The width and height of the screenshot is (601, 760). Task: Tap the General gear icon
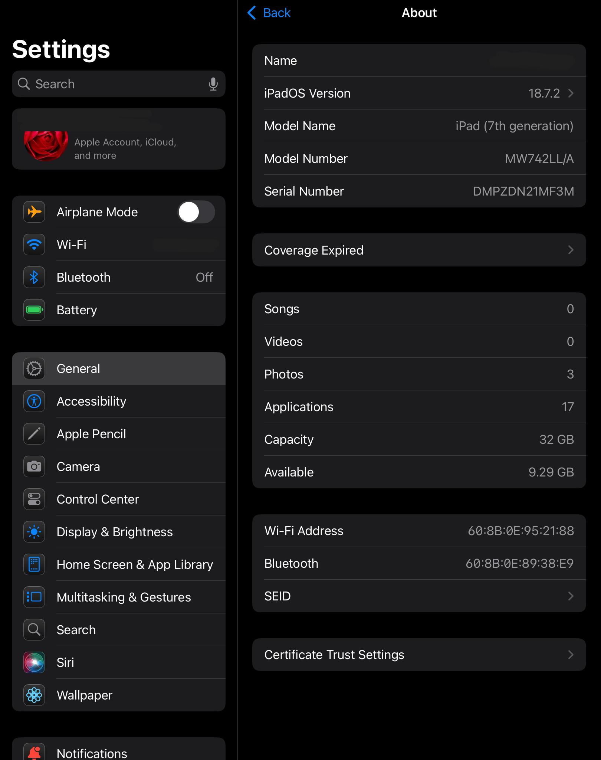click(x=34, y=368)
